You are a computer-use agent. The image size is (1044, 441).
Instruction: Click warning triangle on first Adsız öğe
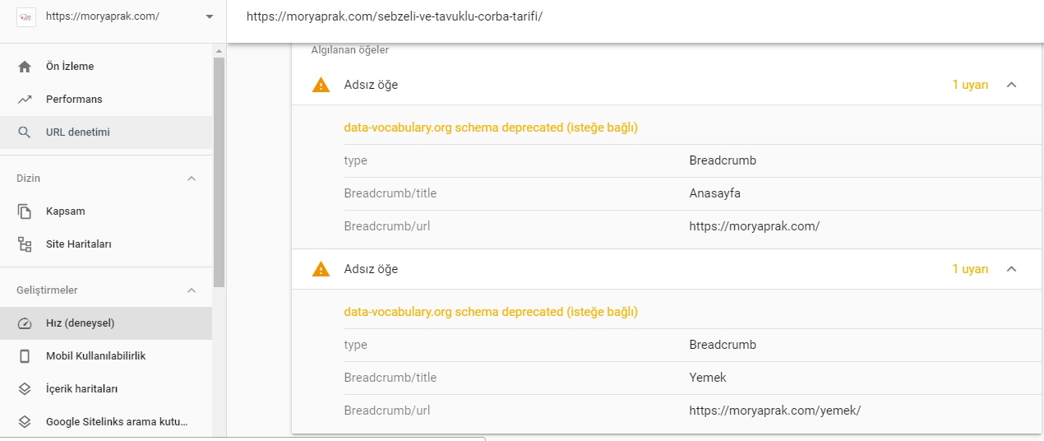click(x=321, y=85)
